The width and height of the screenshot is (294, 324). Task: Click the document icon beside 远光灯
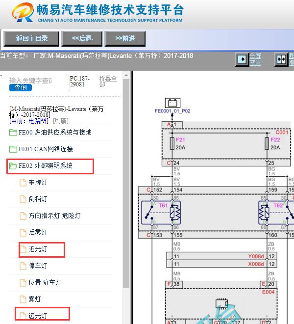click(x=23, y=316)
